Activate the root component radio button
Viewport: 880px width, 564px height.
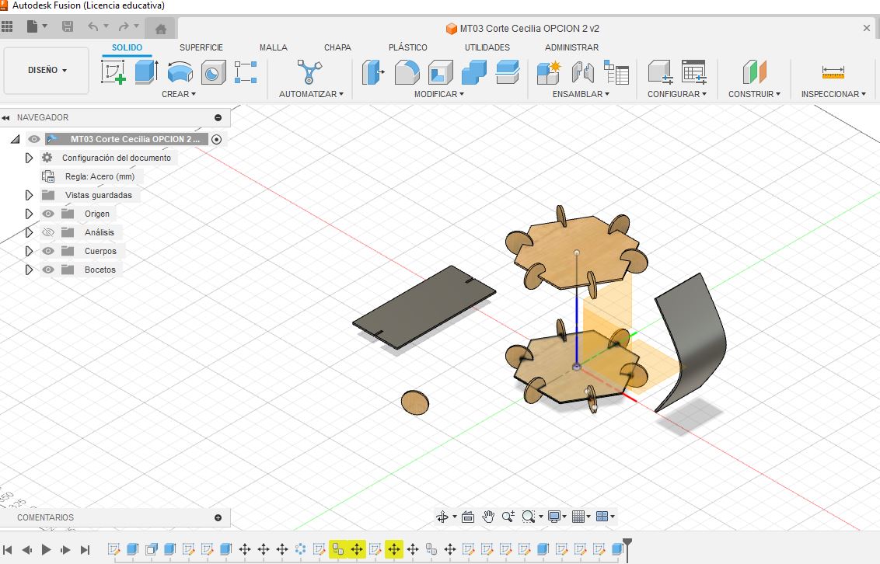point(217,139)
